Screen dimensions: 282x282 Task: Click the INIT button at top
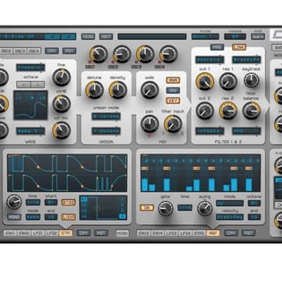(x=106, y=37)
